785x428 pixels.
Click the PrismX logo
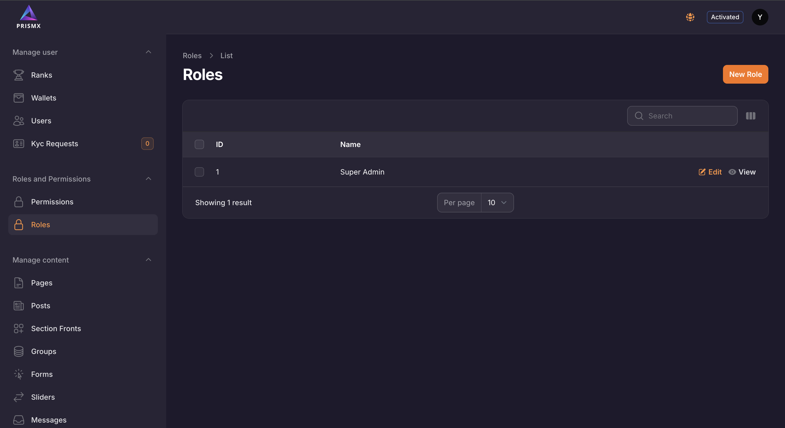pos(29,17)
